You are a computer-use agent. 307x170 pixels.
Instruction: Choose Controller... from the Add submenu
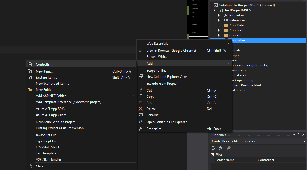(81, 64)
